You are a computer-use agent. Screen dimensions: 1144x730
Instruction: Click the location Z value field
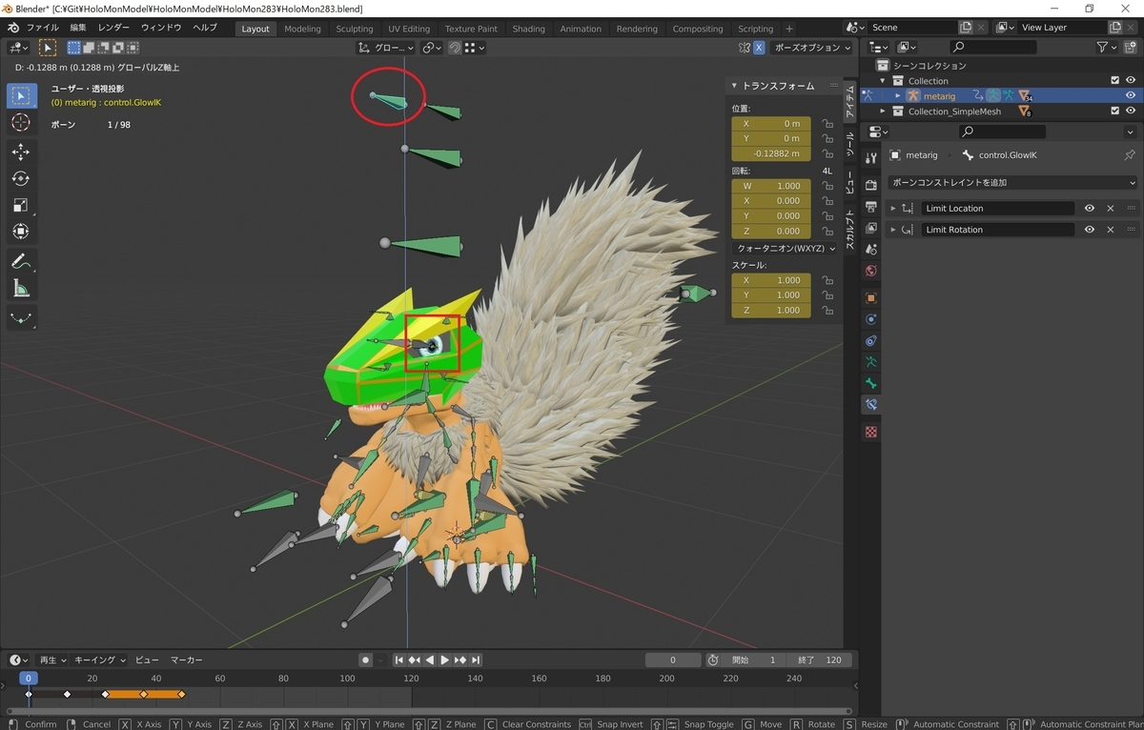pyautogui.click(x=771, y=153)
